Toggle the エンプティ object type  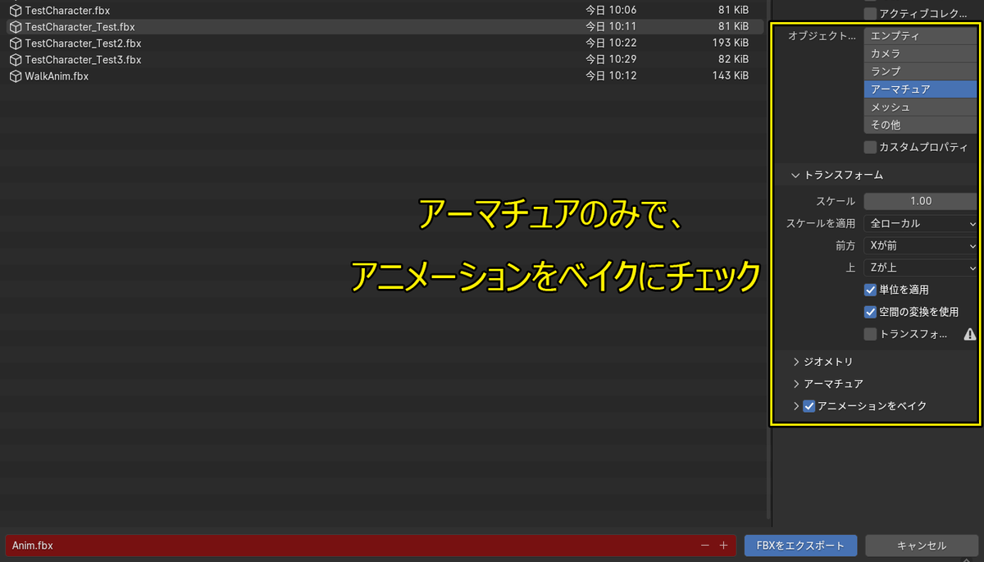click(x=920, y=36)
